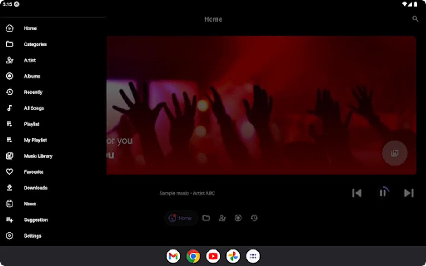The width and height of the screenshot is (426, 266).
Task: Switch to the albums tab in bottom navigation
Action: [238, 218]
